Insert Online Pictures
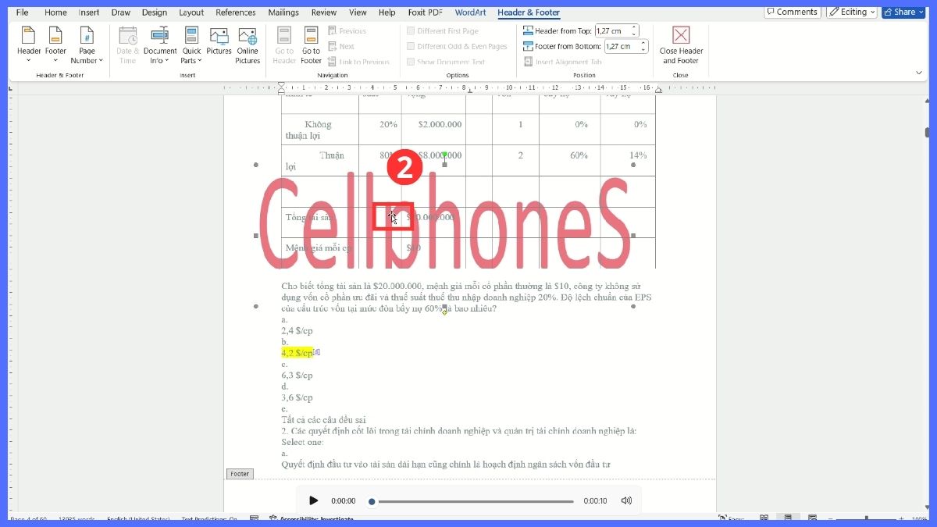This screenshot has height=527, width=937. (x=248, y=45)
